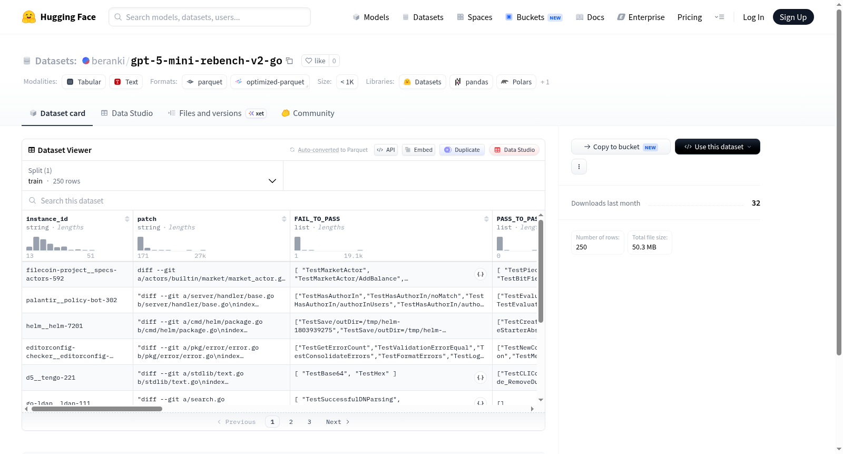Open the Spaces menu item
The width and height of the screenshot is (843, 454).
475,17
